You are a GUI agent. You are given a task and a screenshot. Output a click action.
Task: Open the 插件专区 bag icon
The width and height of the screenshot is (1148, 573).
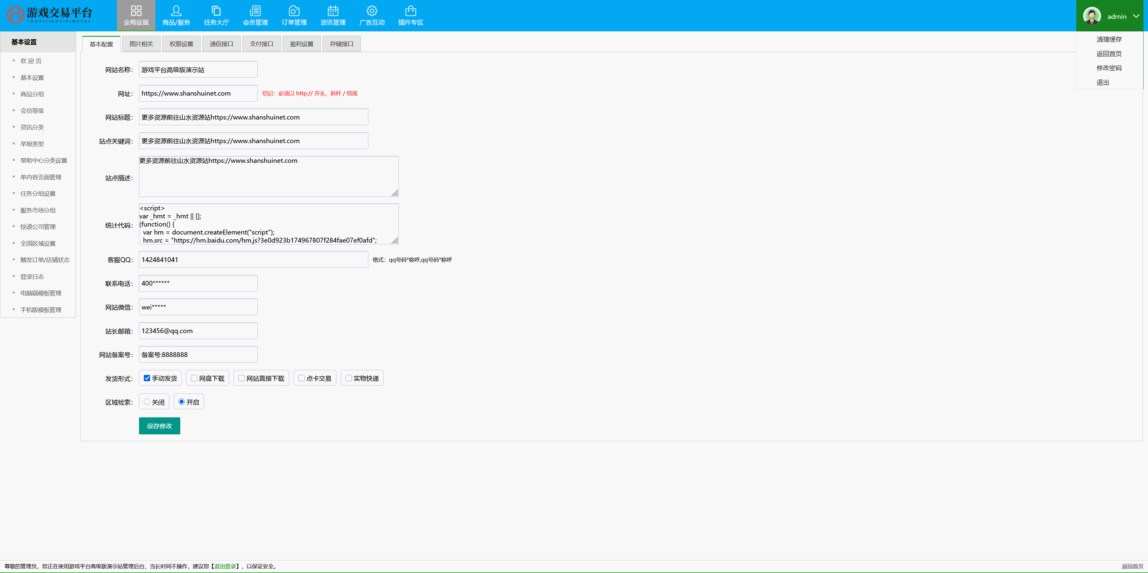[410, 11]
